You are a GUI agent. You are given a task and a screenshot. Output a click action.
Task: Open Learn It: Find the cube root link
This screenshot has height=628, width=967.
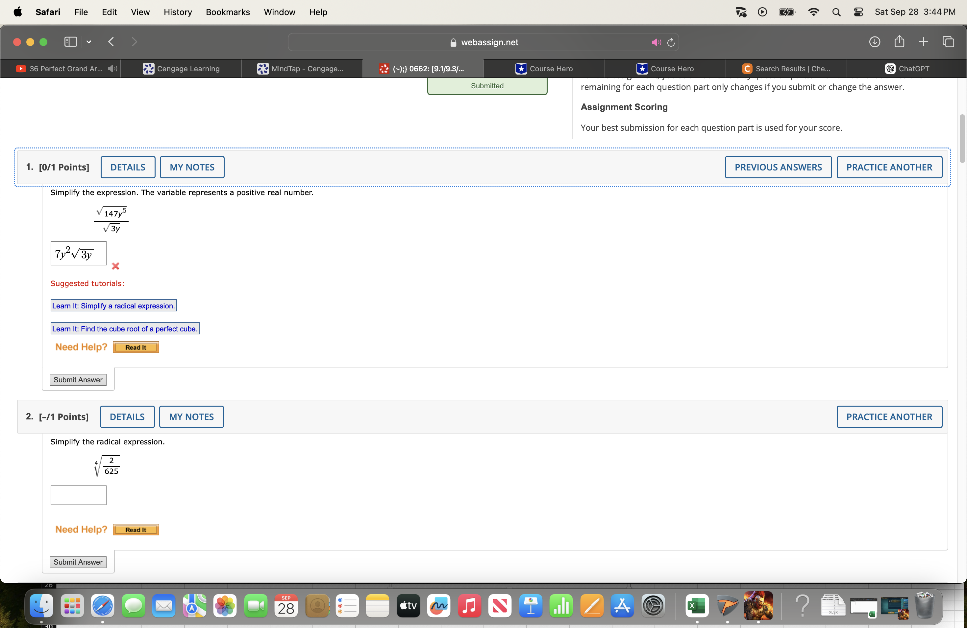[x=125, y=328]
